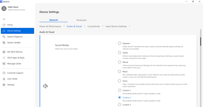Select the Custom 1 sound mode
203x107 pixels.
119,90
